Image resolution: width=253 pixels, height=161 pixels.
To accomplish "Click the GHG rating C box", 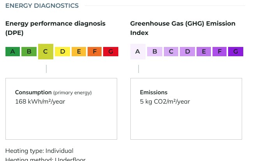I will (x=171, y=52).
